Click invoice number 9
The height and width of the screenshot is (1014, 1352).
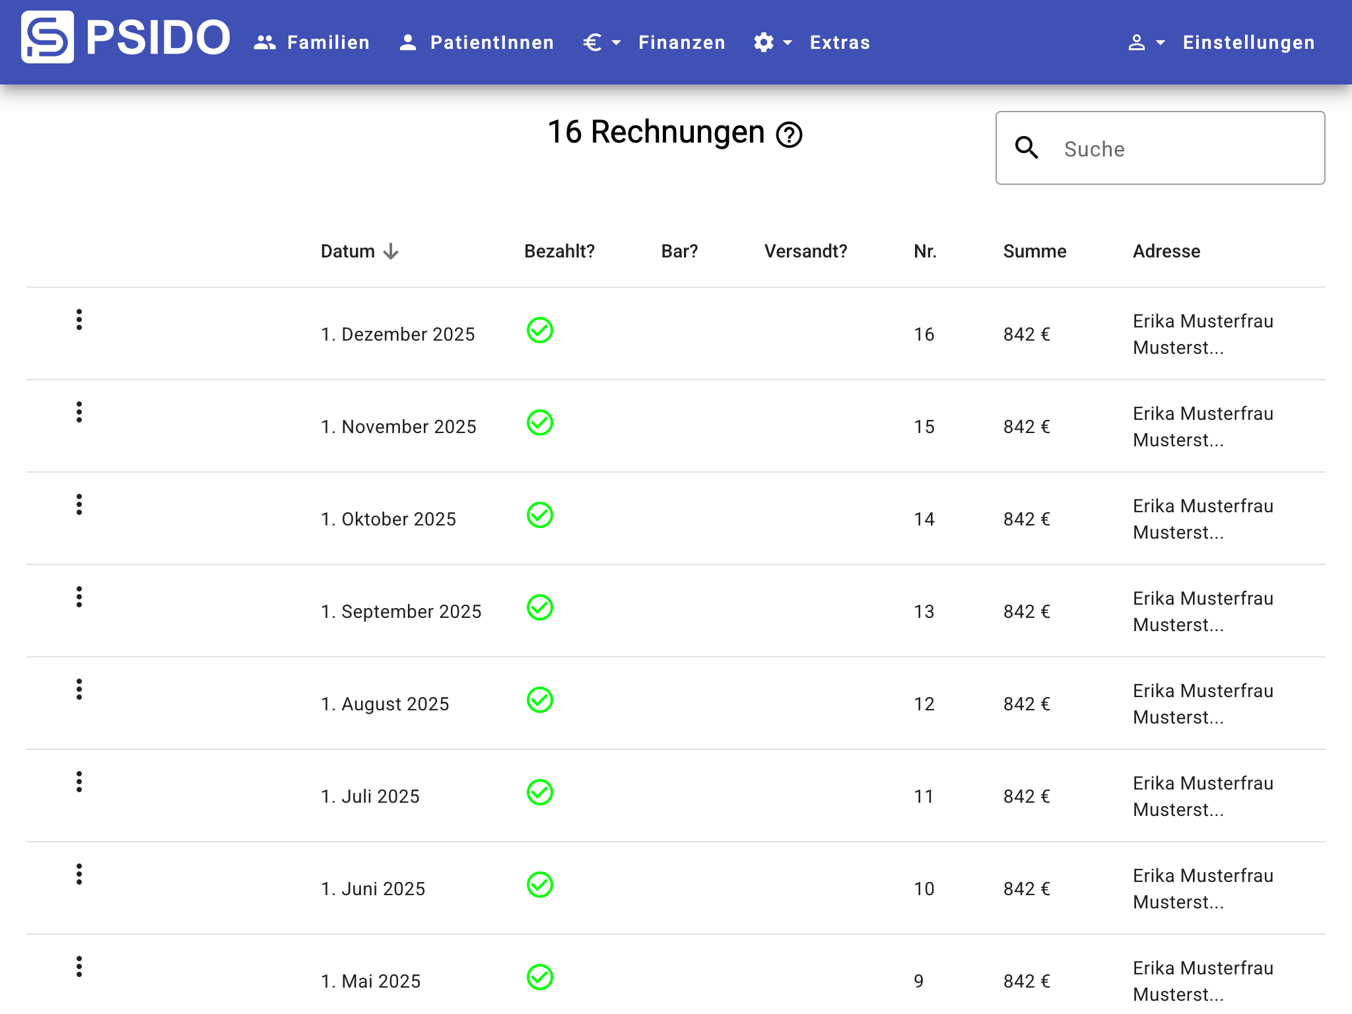coord(919,981)
